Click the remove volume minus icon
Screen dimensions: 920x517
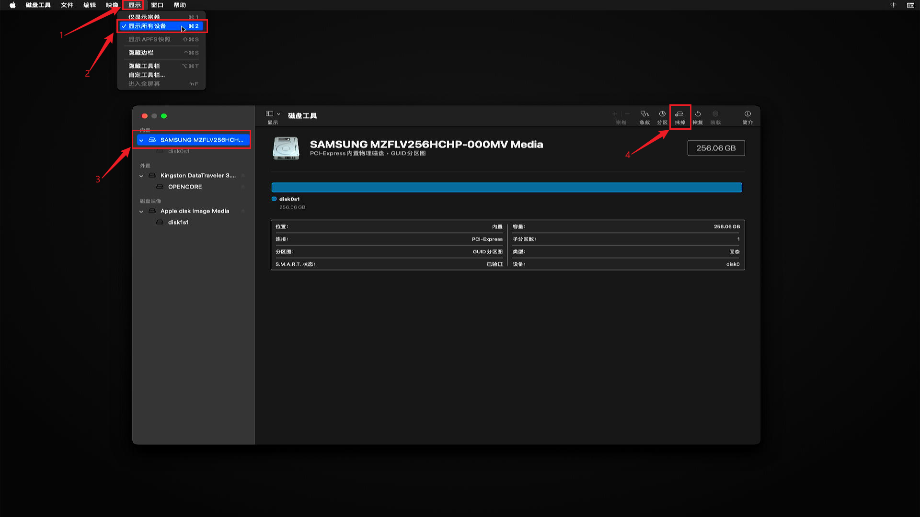point(627,114)
